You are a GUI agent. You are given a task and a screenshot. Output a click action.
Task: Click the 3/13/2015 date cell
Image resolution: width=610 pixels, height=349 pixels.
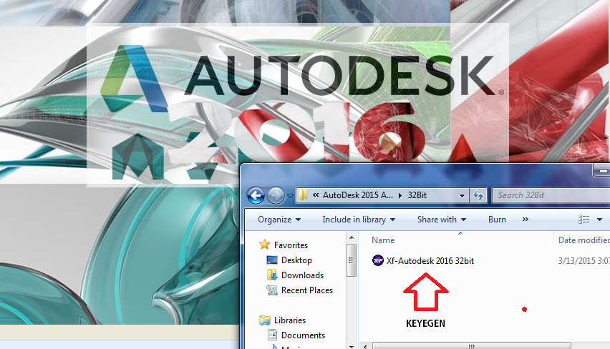[584, 261]
